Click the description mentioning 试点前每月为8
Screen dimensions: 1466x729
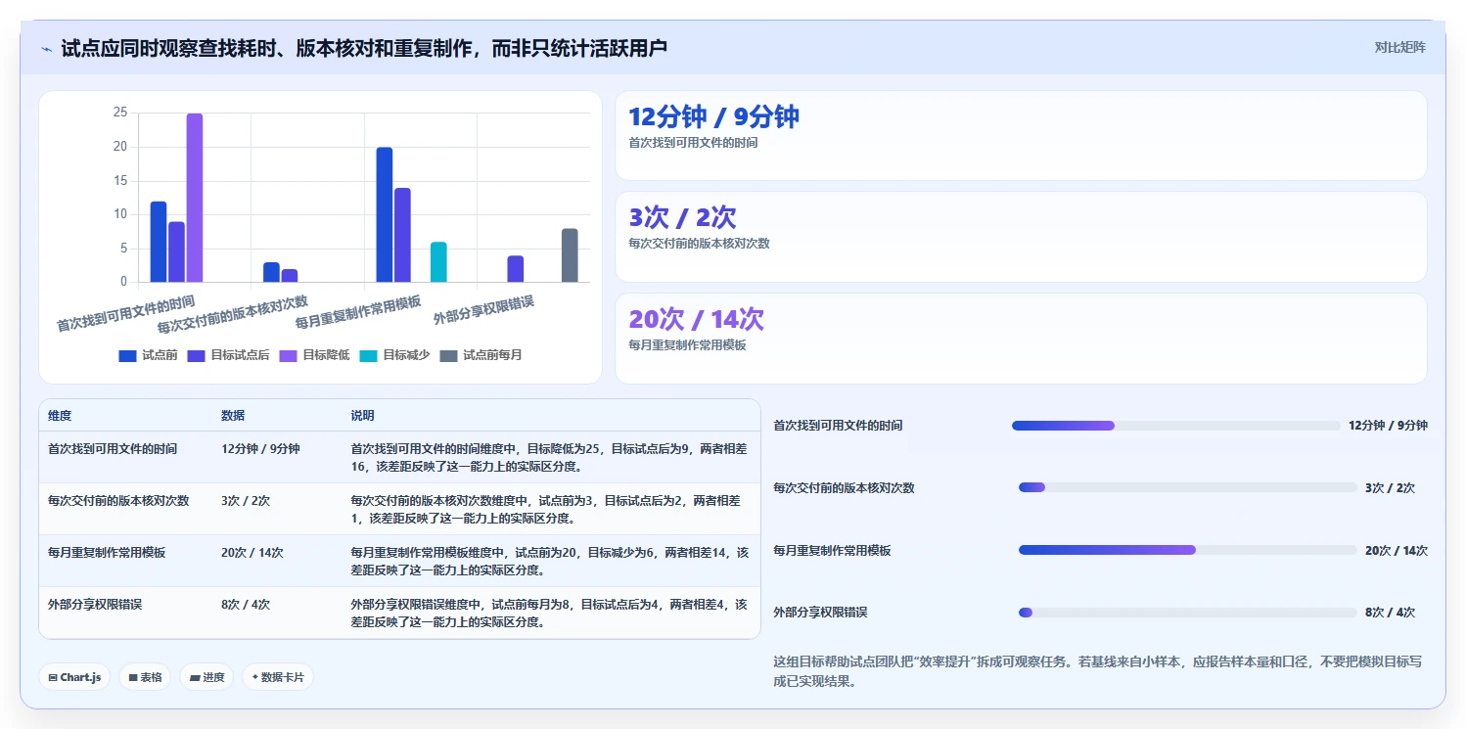click(549, 613)
